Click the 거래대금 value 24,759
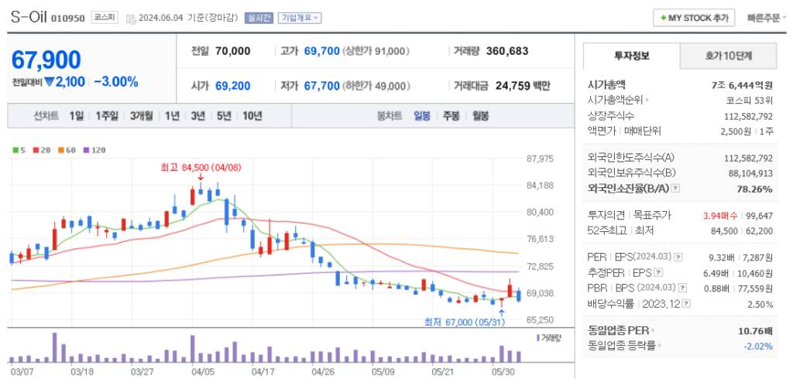This screenshot has width=793, height=379. point(512,86)
